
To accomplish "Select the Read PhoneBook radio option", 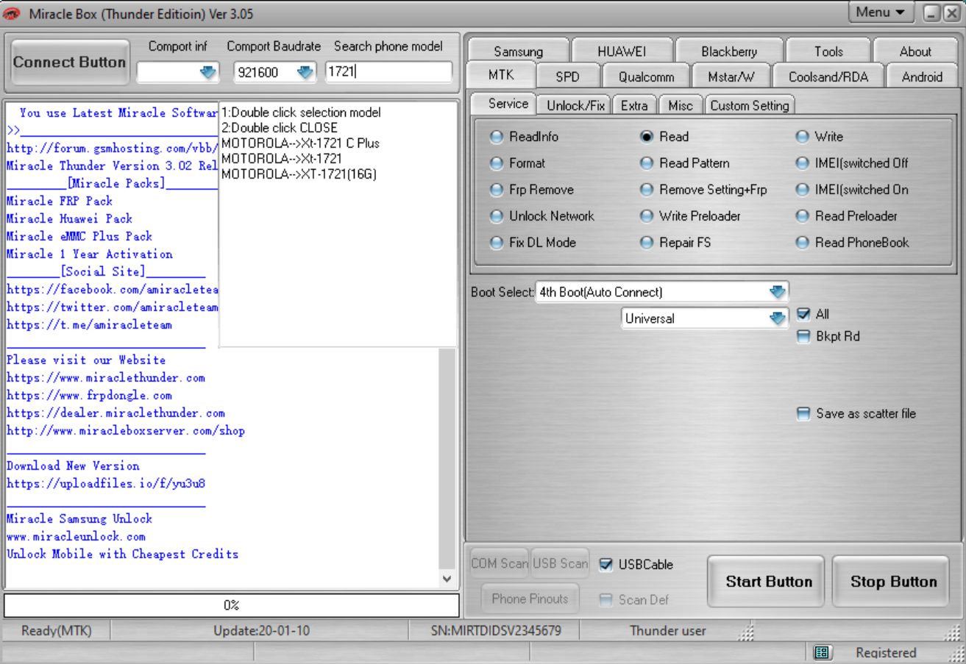I will pyautogui.click(x=802, y=243).
